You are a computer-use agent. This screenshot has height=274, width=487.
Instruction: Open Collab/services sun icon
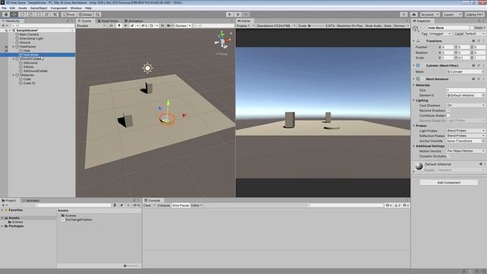(x=403, y=14)
